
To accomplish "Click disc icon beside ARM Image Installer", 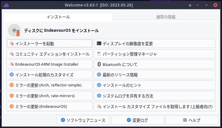I will pyautogui.click(x=12, y=64).
